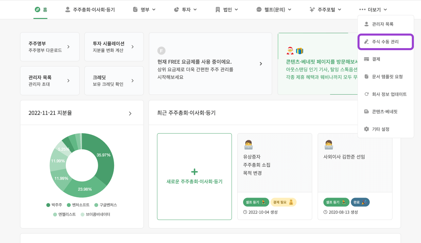Image resolution: width=421 pixels, height=243 pixels.
Task: Click the document icon for 문서 템플릿 요청
Action: pos(366,77)
